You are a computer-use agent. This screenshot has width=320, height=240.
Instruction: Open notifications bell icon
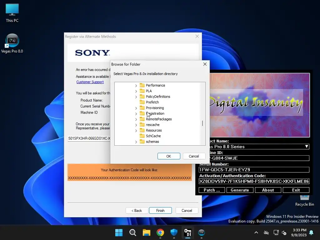tap(312, 232)
